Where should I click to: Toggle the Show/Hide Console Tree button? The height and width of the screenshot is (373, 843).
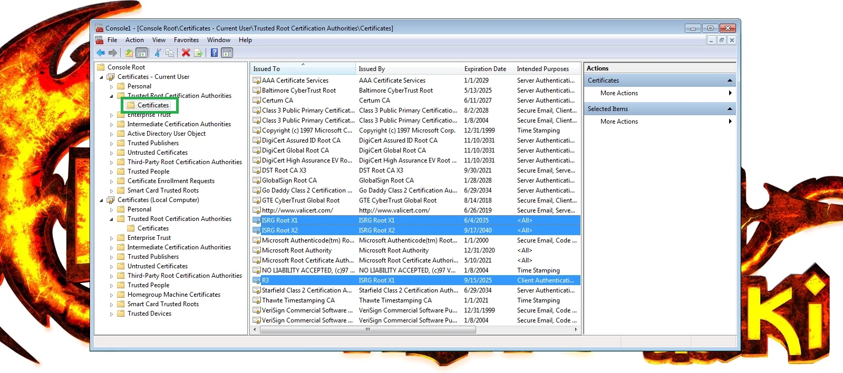[141, 53]
